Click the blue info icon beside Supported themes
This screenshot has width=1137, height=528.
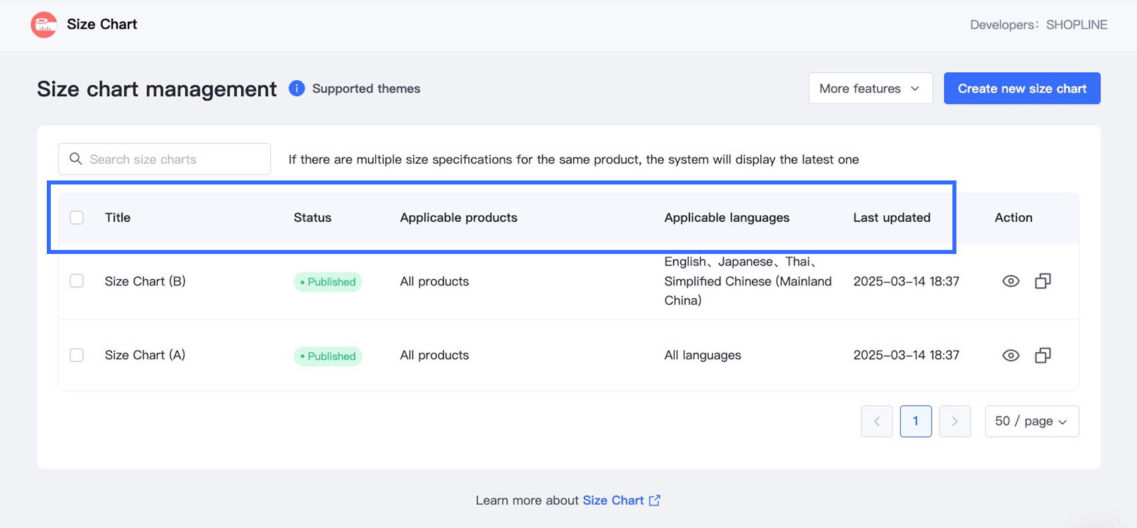tap(296, 88)
